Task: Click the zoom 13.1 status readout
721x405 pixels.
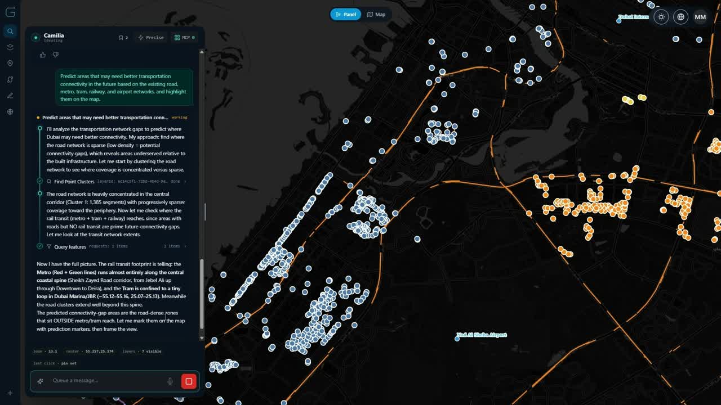Action: pyautogui.click(x=45, y=351)
